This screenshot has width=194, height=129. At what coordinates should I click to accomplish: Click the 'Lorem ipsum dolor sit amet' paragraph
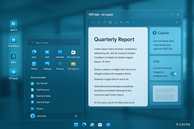point(116,55)
